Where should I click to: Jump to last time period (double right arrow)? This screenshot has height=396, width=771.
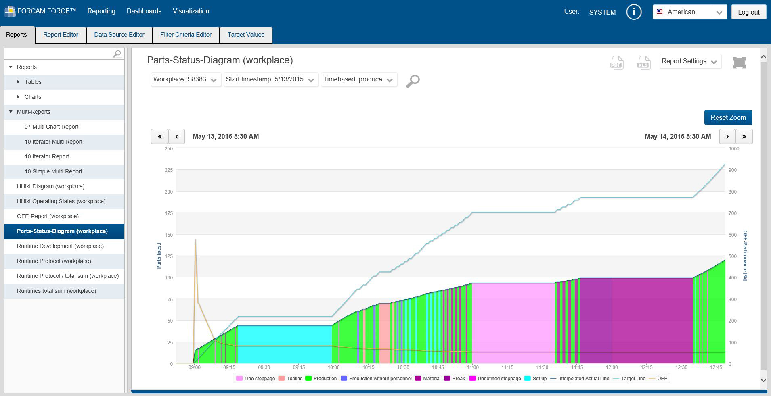click(744, 136)
